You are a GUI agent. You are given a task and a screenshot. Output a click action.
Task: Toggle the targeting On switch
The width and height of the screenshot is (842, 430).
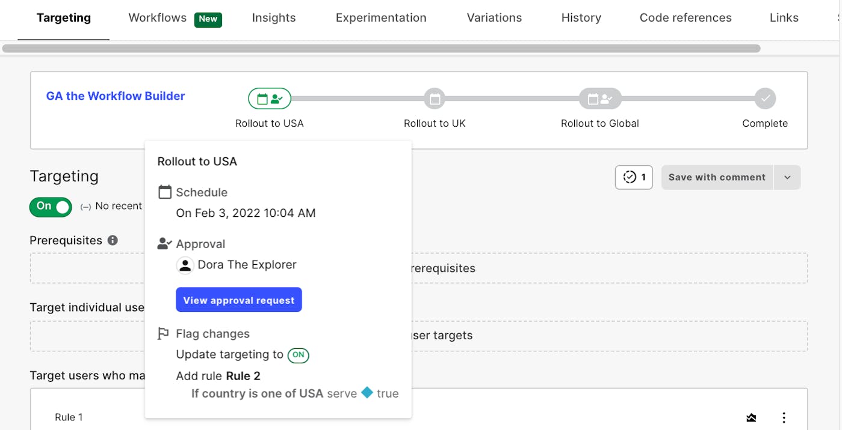pyautogui.click(x=51, y=207)
